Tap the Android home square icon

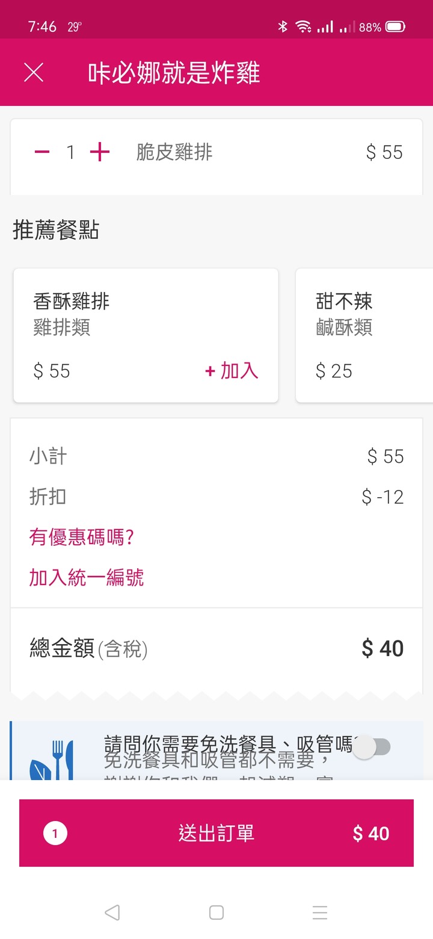(x=216, y=913)
